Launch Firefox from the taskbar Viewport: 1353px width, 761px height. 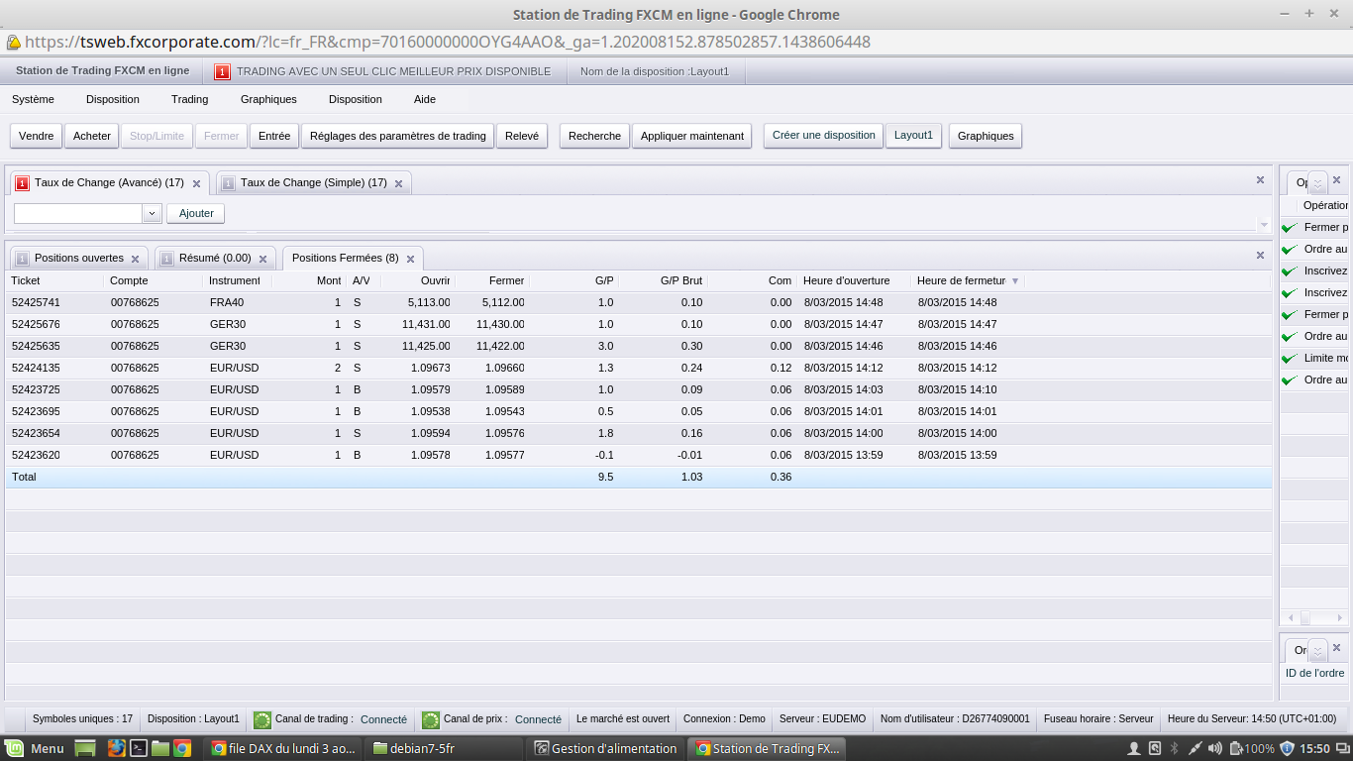coord(117,748)
